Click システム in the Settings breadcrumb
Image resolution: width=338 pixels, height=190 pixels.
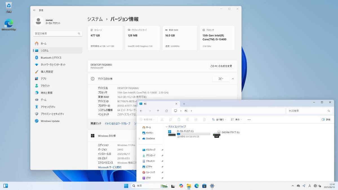pyautogui.click(x=95, y=19)
